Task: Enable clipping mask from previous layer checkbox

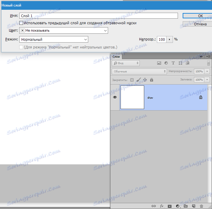Action: [x=21, y=23]
